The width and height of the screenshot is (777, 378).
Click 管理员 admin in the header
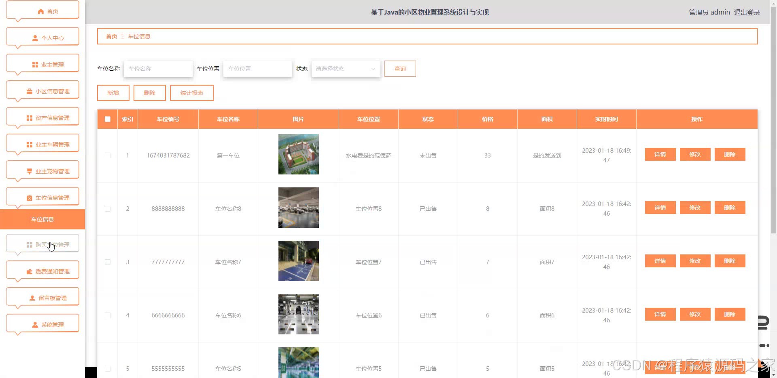[x=709, y=12]
